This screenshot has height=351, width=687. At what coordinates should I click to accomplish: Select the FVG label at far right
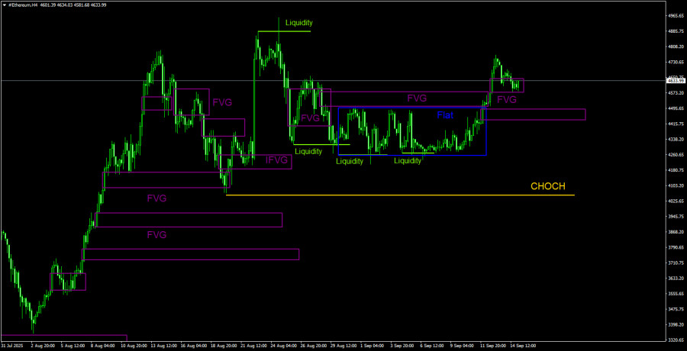coord(507,99)
